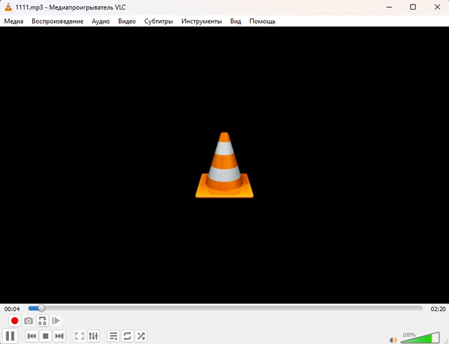Screen dimensions: 449x344
Task: Toggle shuffle playback
Action: 141,336
